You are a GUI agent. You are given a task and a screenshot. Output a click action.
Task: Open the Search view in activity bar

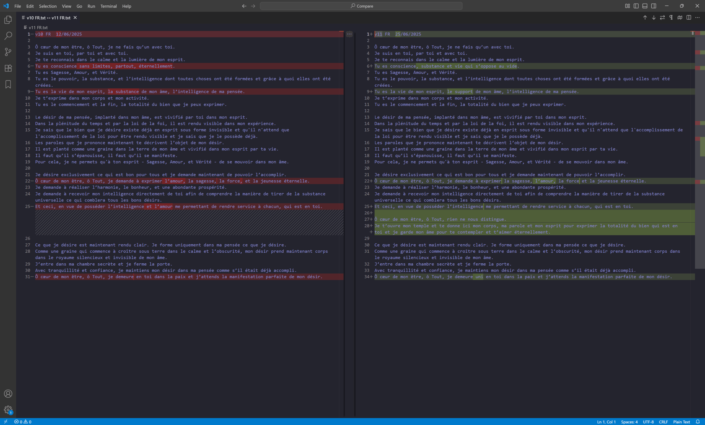[8, 36]
